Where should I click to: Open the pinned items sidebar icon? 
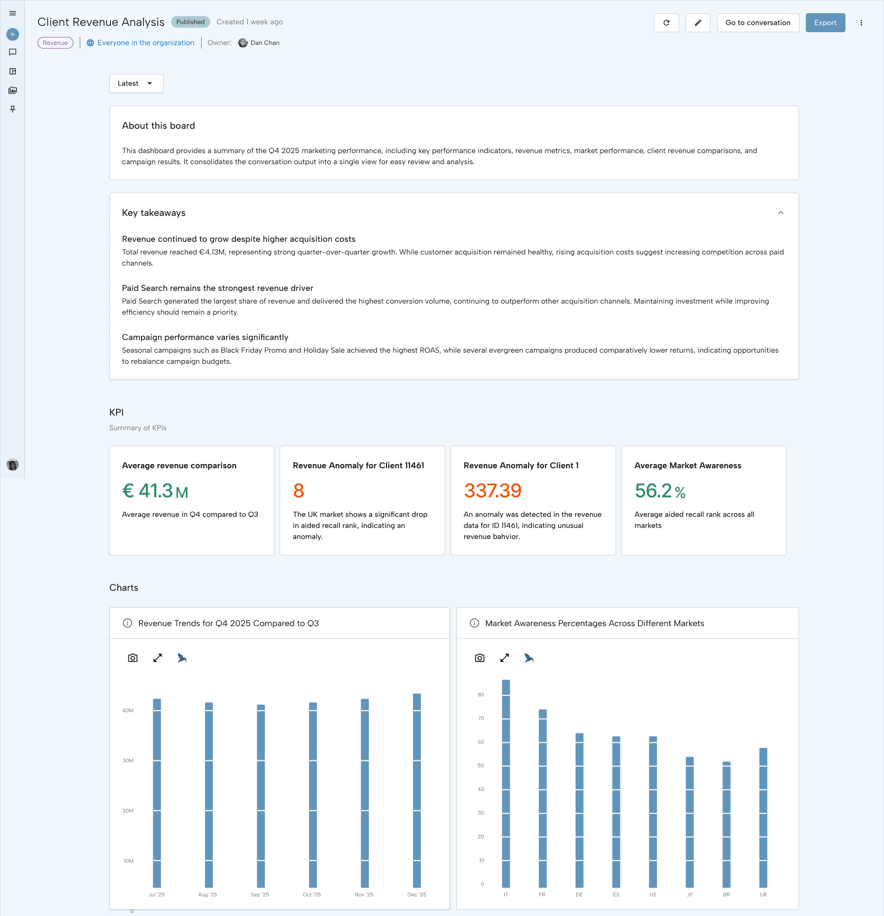click(x=13, y=109)
